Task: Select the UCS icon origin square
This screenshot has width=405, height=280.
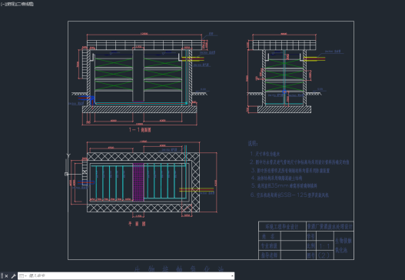Action: 66,174
